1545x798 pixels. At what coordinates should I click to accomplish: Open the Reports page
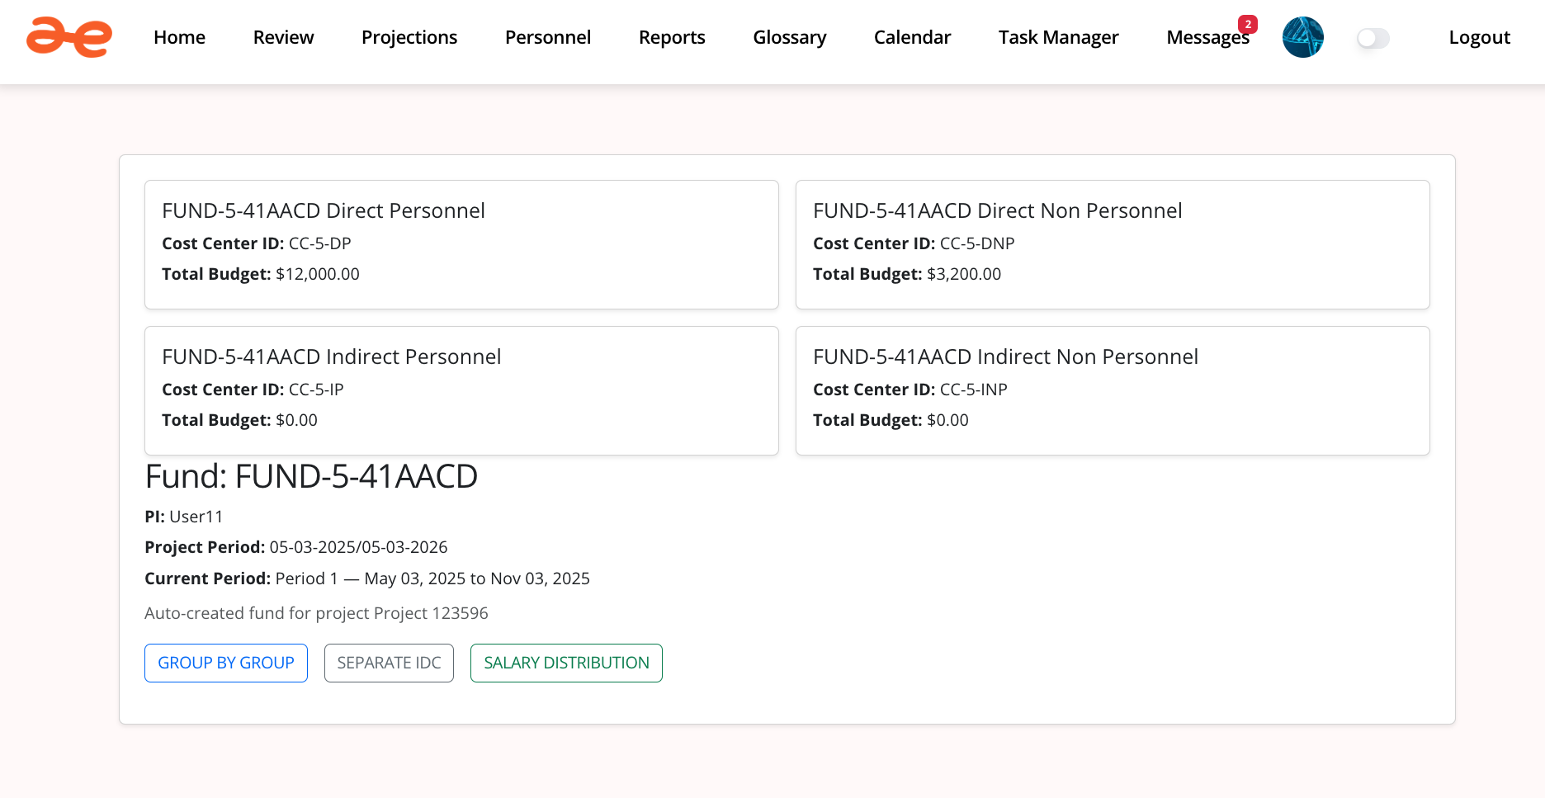pyautogui.click(x=672, y=37)
